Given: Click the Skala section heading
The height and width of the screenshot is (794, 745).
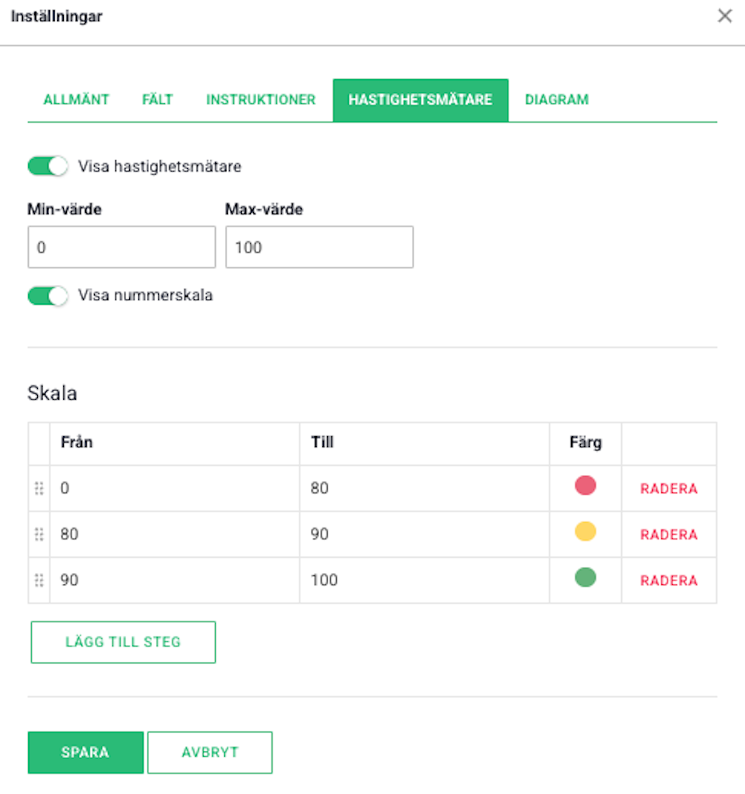Looking at the screenshot, I should (x=52, y=394).
